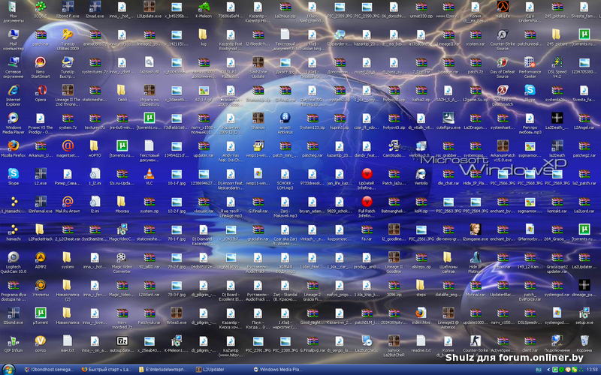Select the QIP Infium icon

14,340
